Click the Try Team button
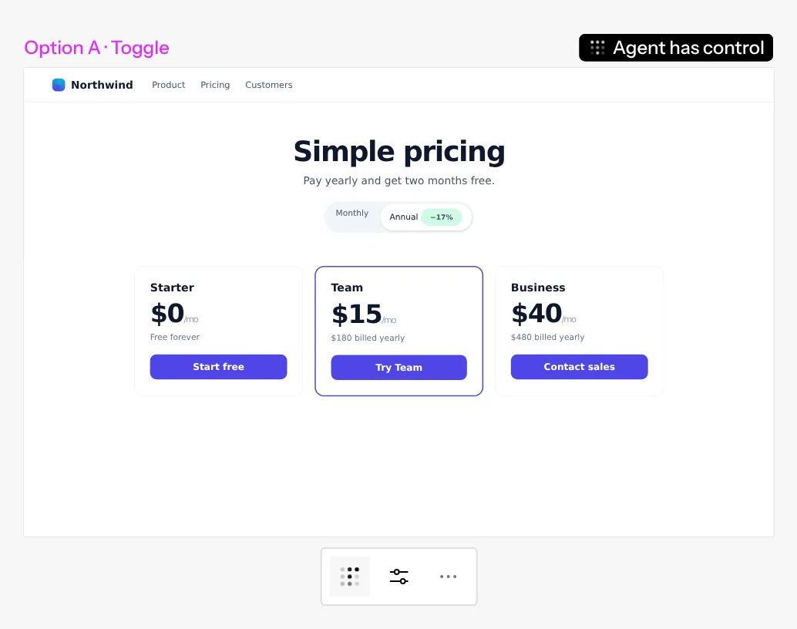Viewport: 797px width, 629px height. pos(399,367)
